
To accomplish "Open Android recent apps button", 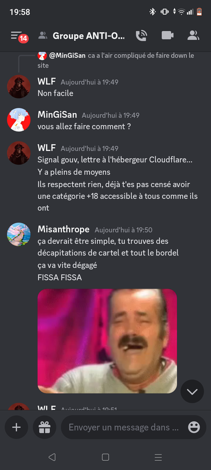I will click(158, 457).
